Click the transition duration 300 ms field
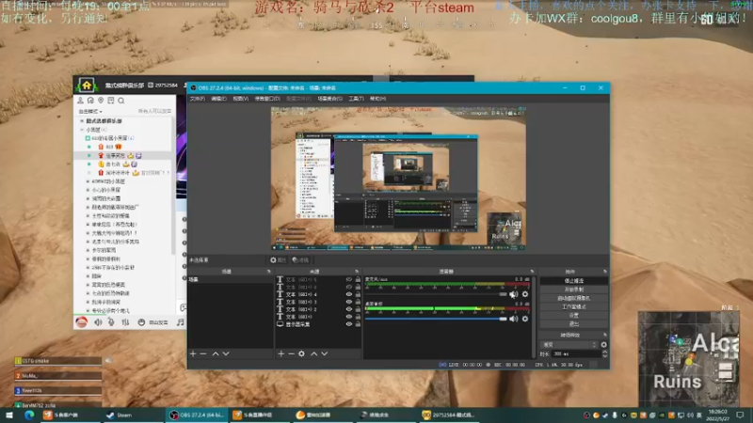The height and width of the screenshot is (423, 753). (576, 354)
